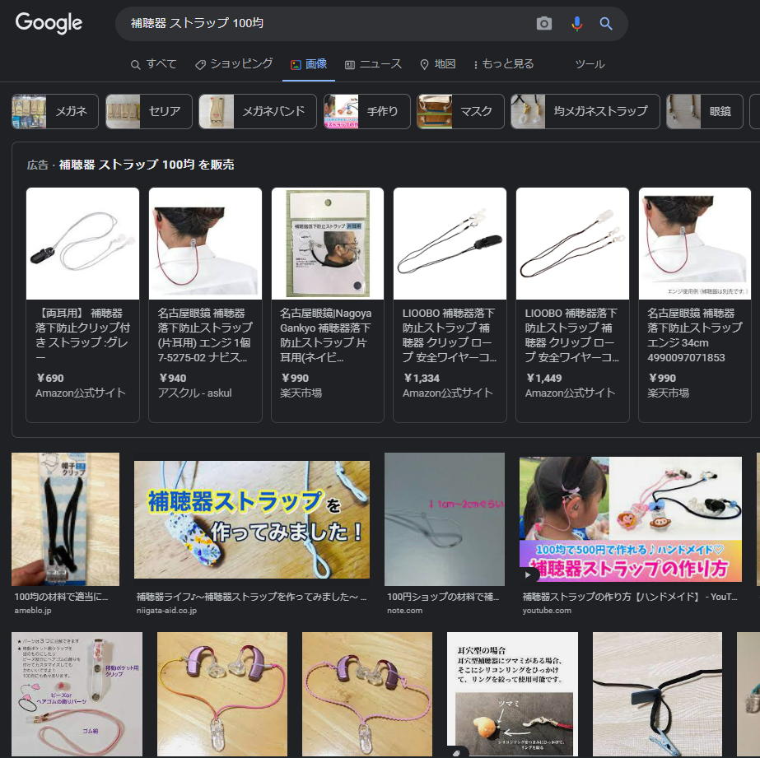Play the YouTube strap-making video thumbnail
This screenshot has height=758, width=760.
[x=639, y=518]
